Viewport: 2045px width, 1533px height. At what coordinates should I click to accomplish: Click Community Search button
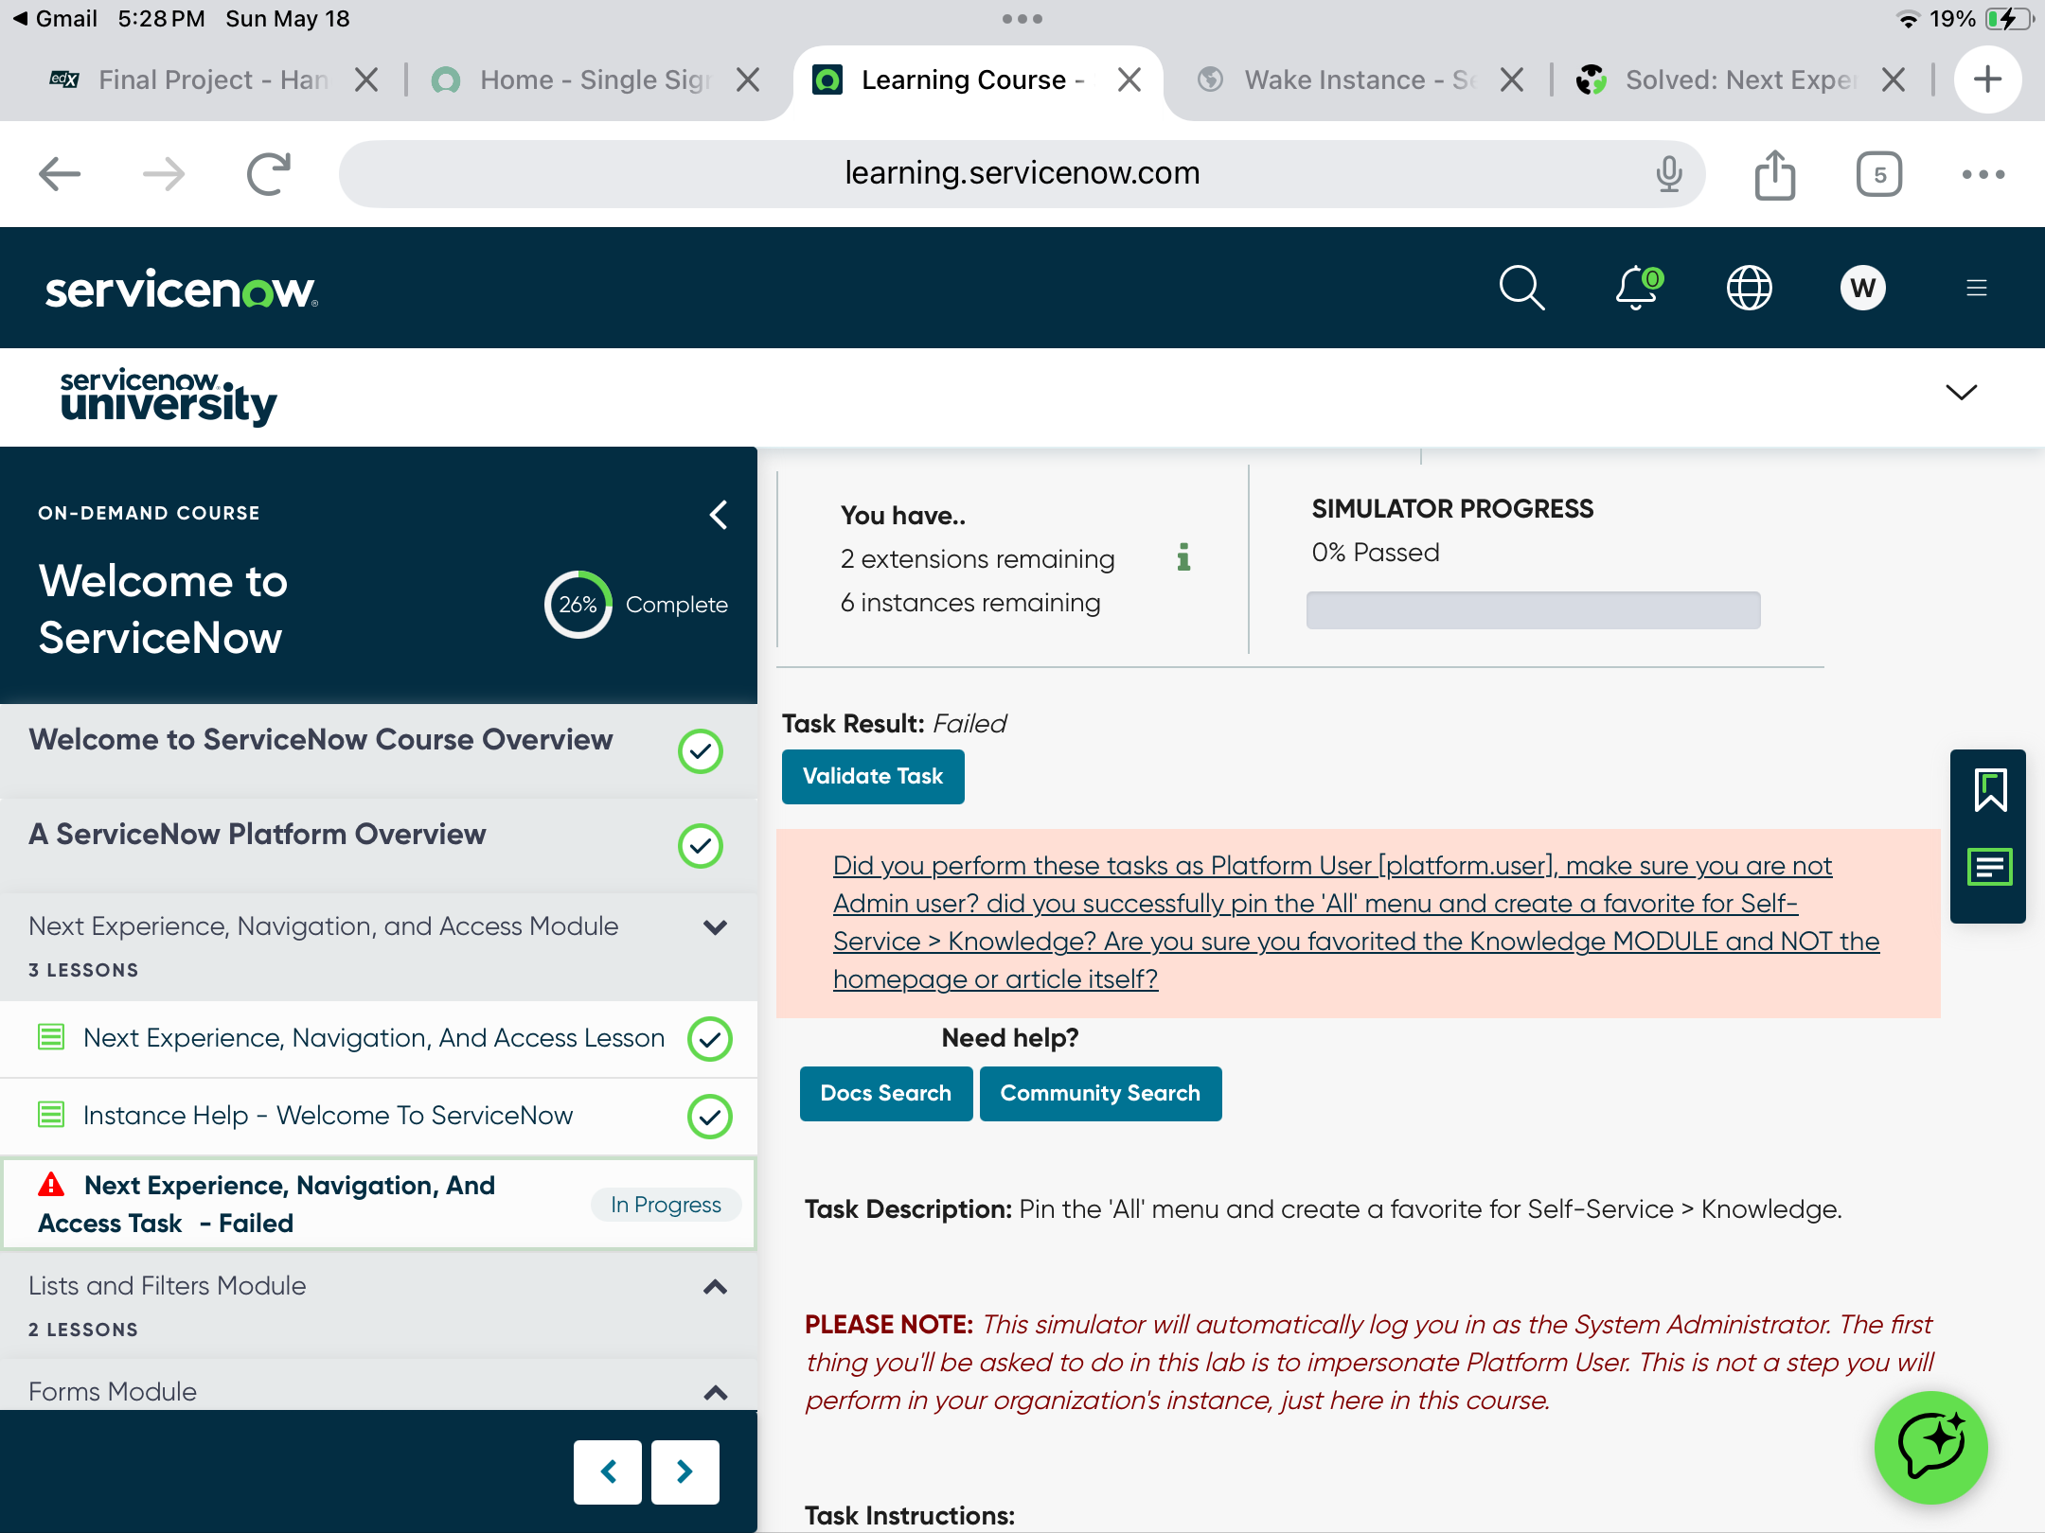(x=1100, y=1094)
